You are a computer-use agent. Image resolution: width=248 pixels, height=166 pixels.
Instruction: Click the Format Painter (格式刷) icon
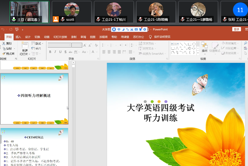[x=4, y=54]
